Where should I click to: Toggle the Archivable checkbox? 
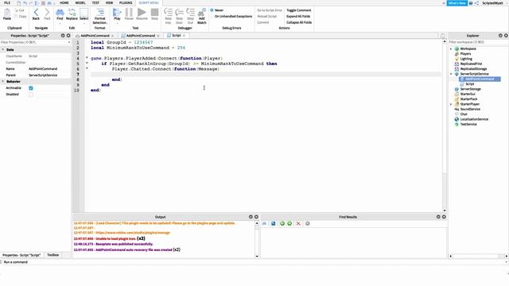[31, 88]
